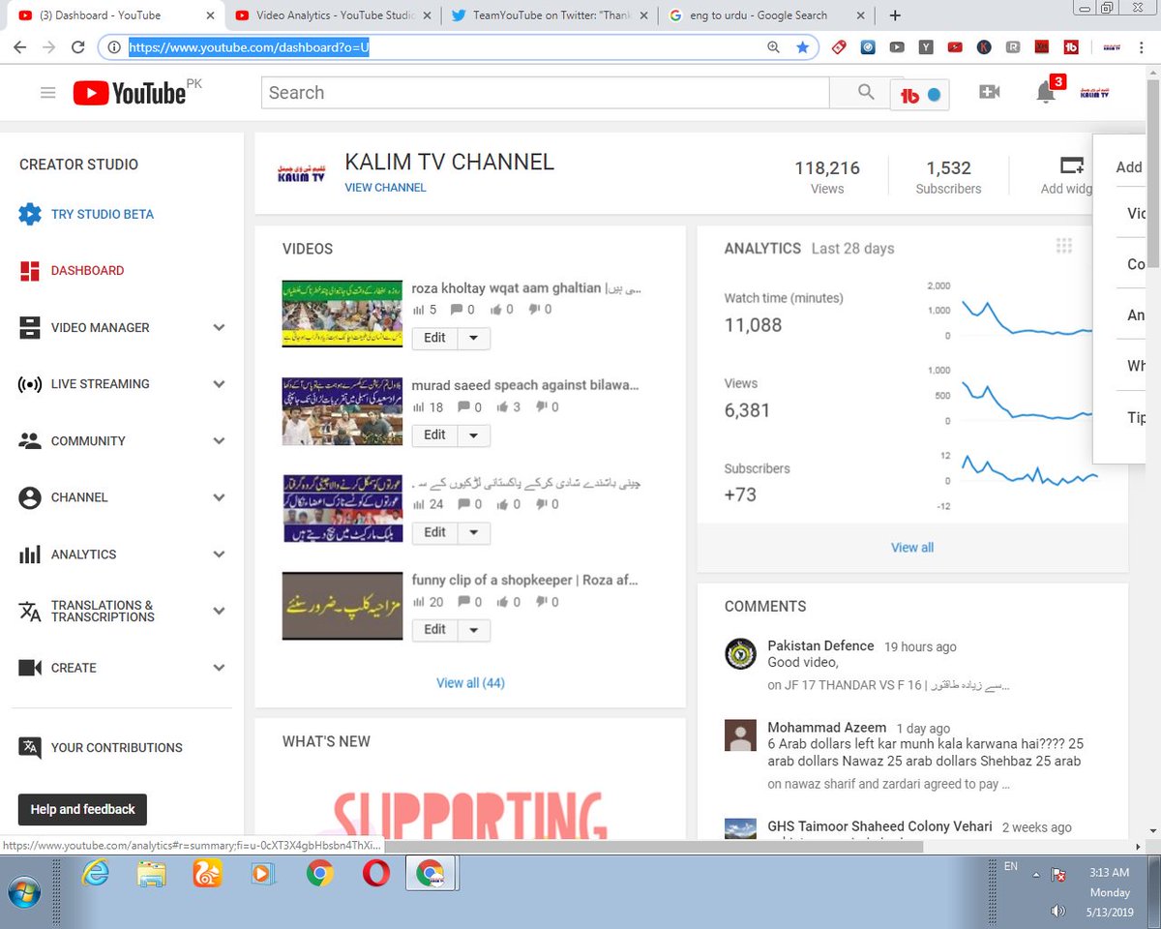This screenshot has width=1161, height=929.
Task: Click the Try Studio Beta gear icon
Action: pos(30,214)
